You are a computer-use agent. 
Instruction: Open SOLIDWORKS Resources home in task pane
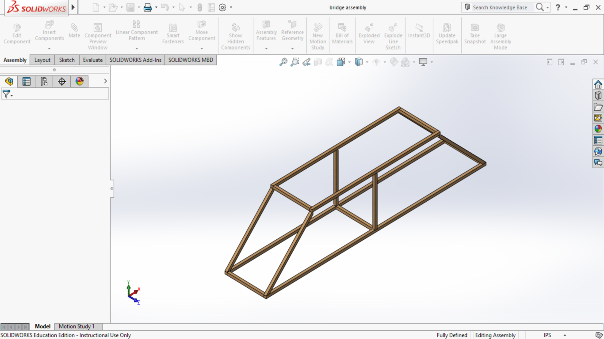click(598, 84)
